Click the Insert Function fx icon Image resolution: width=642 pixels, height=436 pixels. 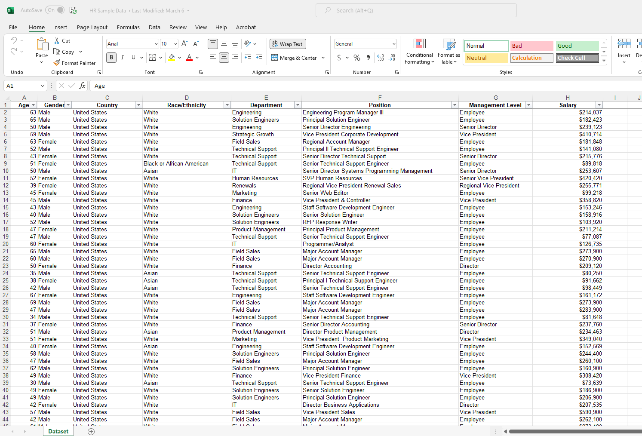coord(82,86)
